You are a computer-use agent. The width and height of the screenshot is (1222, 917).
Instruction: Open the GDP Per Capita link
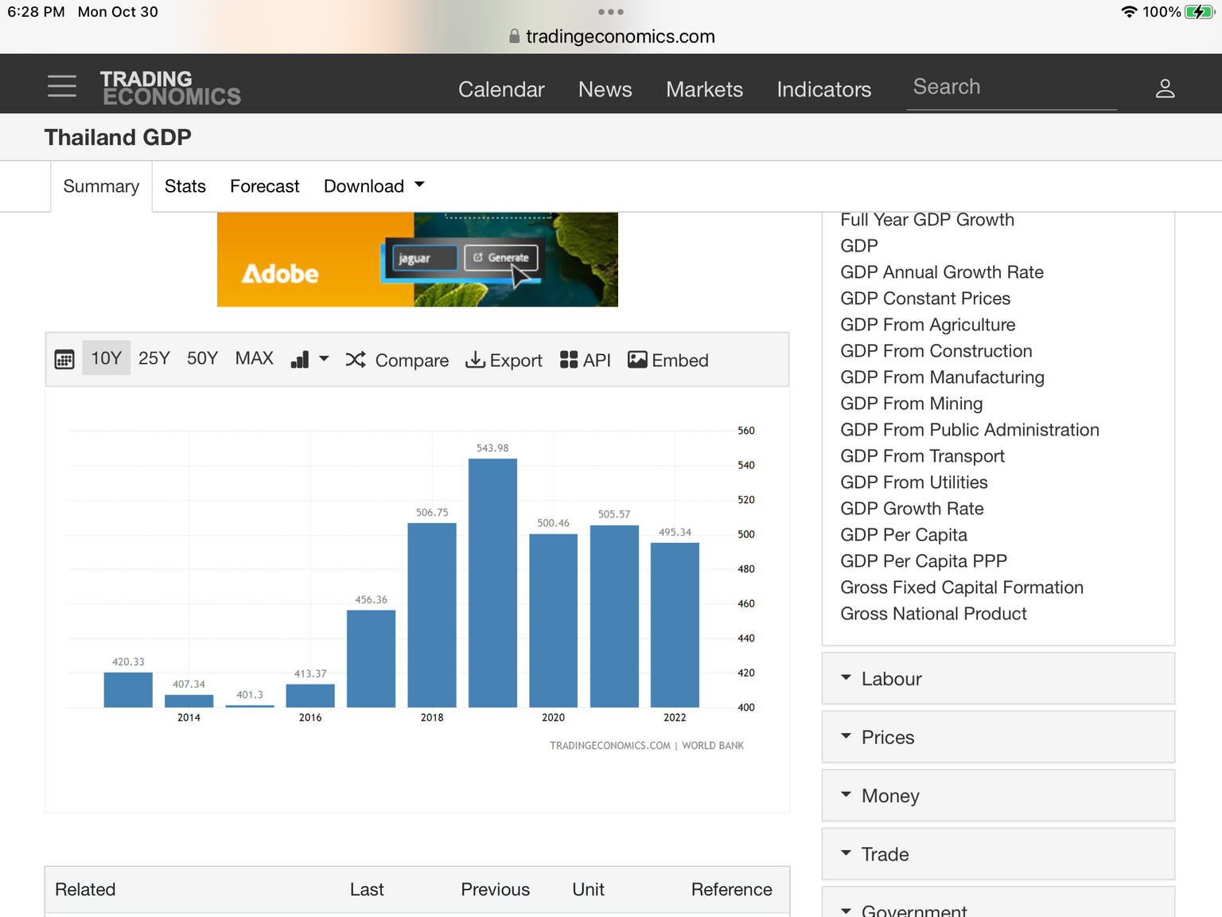coord(904,535)
